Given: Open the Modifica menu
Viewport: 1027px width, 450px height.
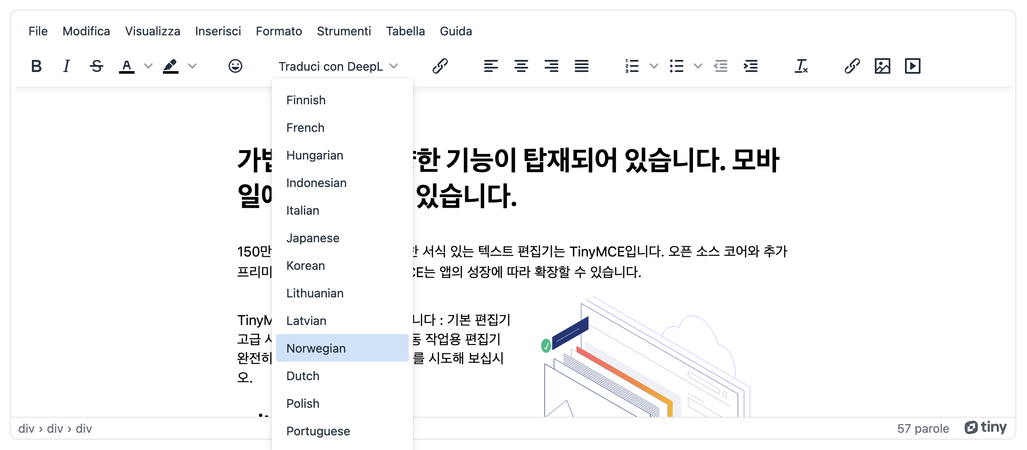Looking at the screenshot, I should pos(86,31).
